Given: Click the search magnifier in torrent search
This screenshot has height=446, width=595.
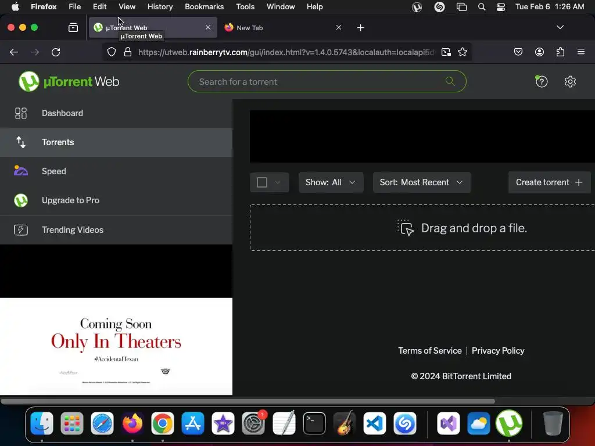Looking at the screenshot, I should coord(450,81).
